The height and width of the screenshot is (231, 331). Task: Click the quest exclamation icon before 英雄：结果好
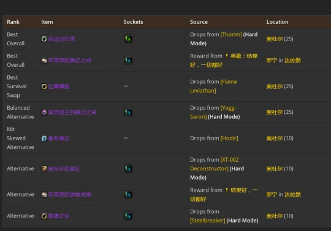pos(227,56)
